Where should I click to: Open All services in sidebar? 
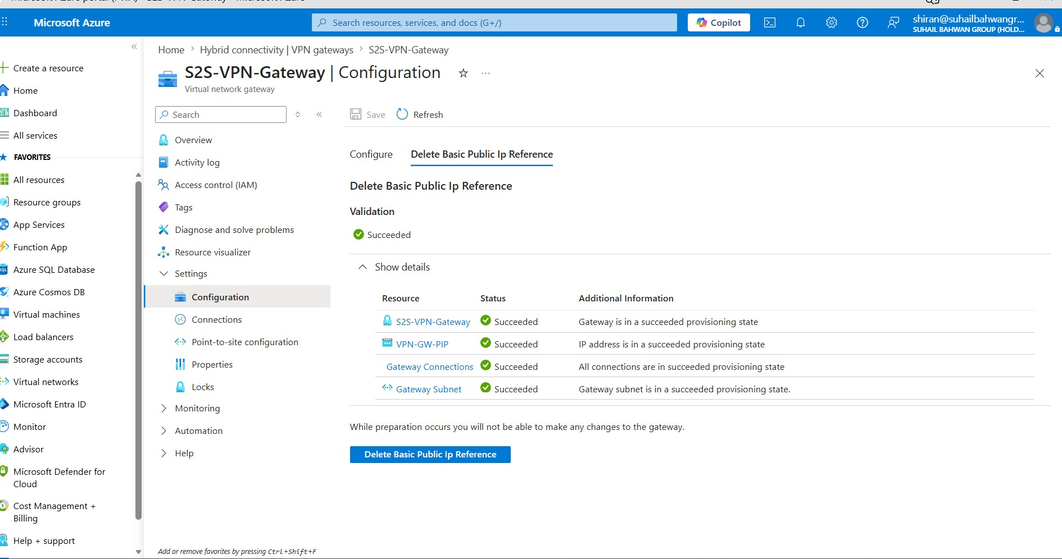pos(35,135)
